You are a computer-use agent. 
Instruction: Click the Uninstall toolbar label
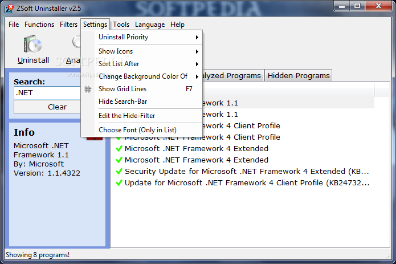(33, 60)
